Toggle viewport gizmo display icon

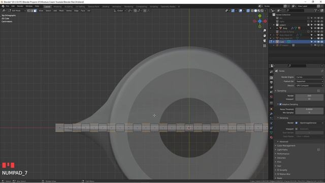tap(233, 11)
